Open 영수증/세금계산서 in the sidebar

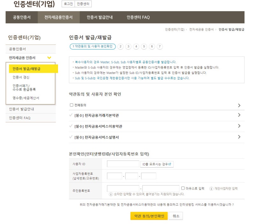click(26, 98)
